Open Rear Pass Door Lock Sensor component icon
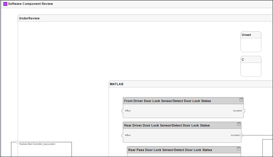This screenshot has width=273, height=157. click(238, 149)
